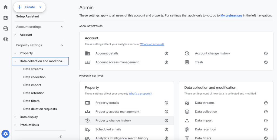Collapse the sidebar with left chevron
Image resolution: width=277 pixels, height=140 pixels.
coord(61,136)
